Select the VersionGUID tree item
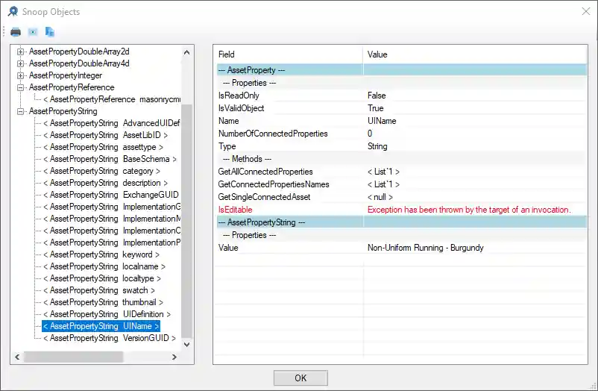This screenshot has width=598, height=391. tap(109, 338)
